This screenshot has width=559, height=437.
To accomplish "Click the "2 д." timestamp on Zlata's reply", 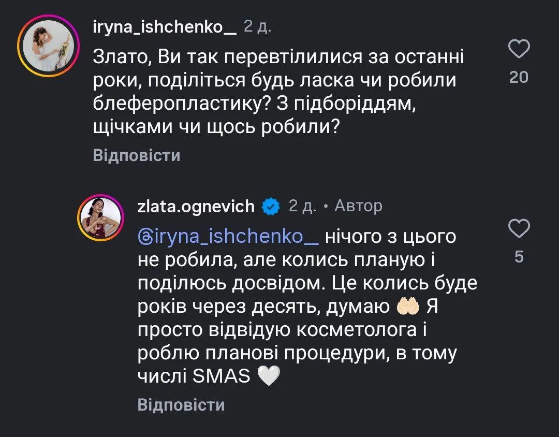I will 302,207.
